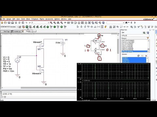Remove library with the X icon
157x117 pixels.
146,56
